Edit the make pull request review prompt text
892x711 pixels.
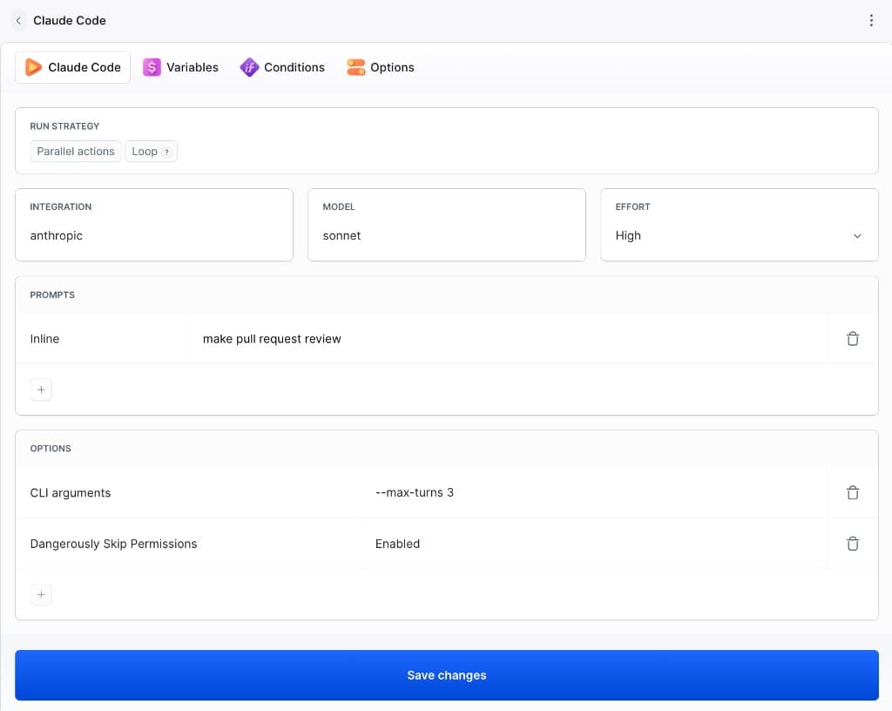272,339
